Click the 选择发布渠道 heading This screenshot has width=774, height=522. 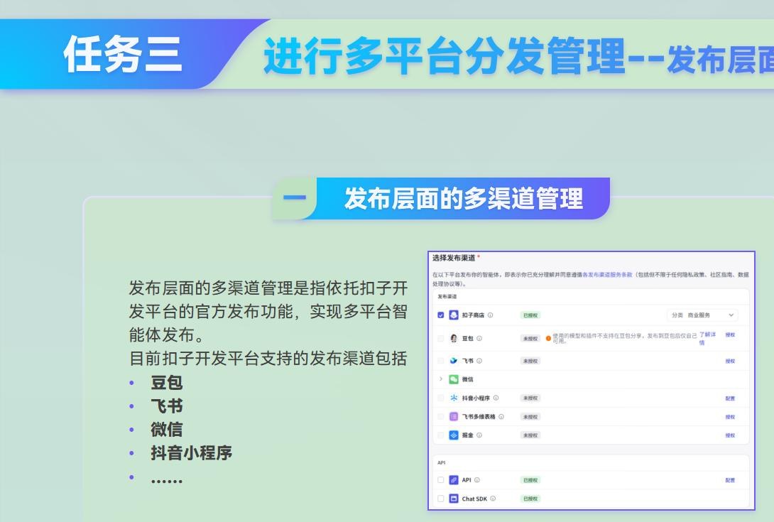[454, 258]
